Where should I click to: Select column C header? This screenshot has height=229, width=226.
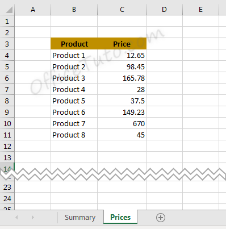click(122, 10)
